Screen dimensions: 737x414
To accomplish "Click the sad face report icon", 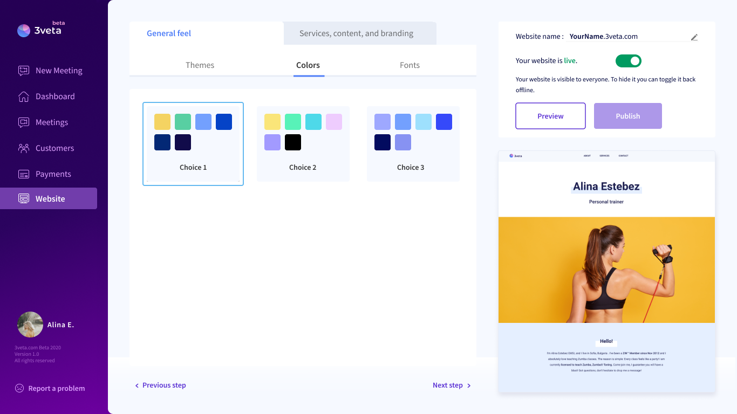I will pyautogui.click(x=19, y=388).
